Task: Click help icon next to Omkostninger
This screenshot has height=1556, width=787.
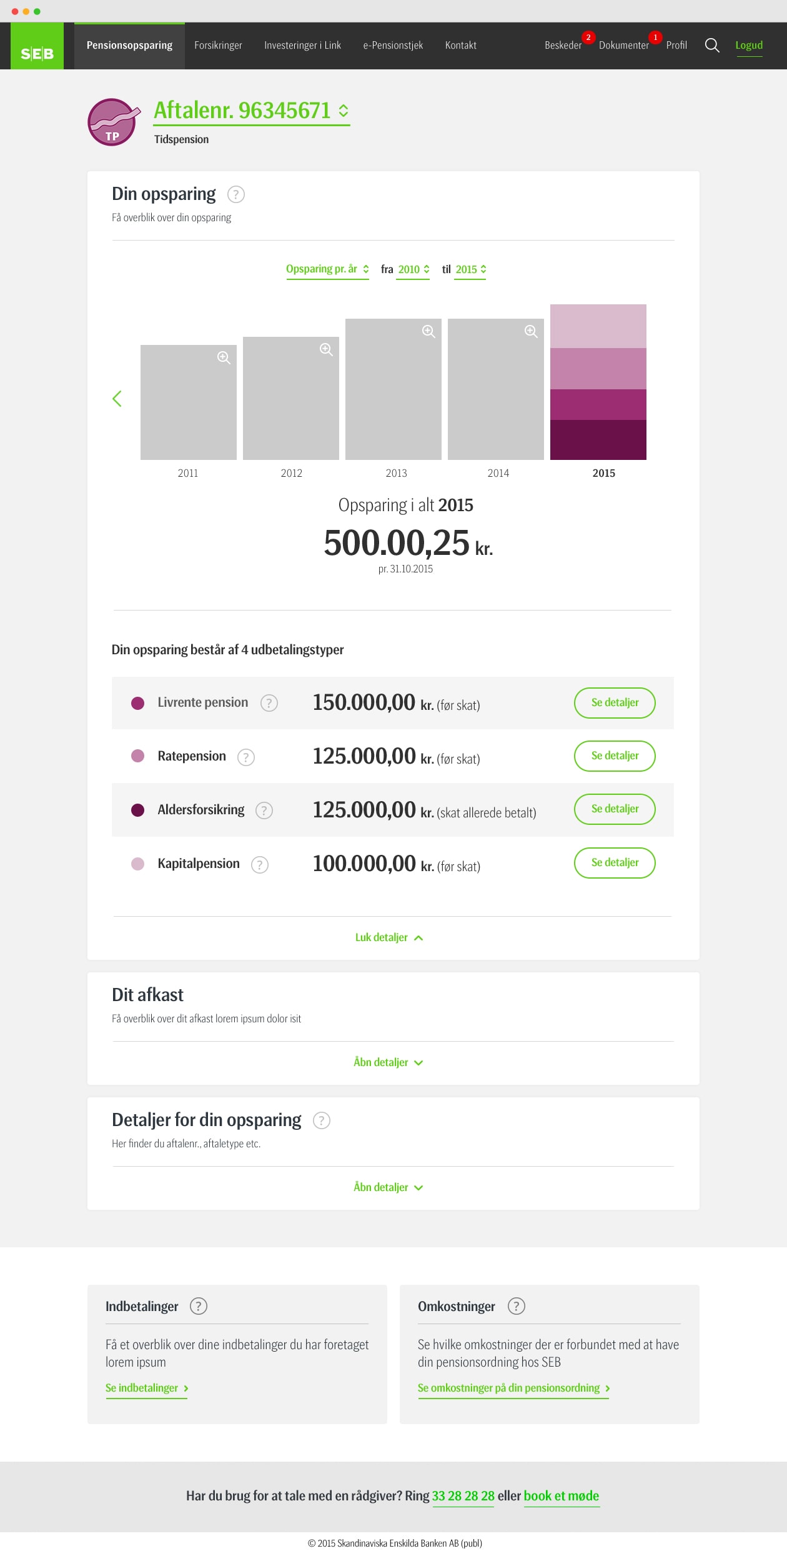Action: click(516, 1306)
